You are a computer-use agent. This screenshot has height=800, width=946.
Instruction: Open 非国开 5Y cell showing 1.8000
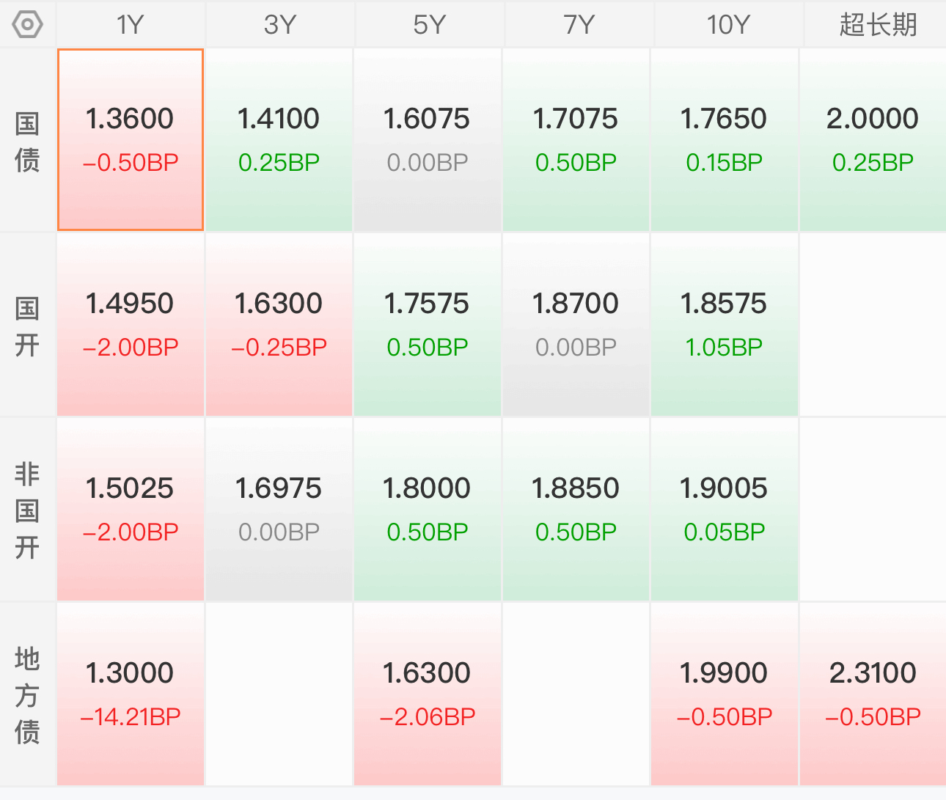428,510
